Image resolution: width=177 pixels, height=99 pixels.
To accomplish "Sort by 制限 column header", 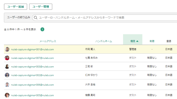I will [x=152, y=41].
